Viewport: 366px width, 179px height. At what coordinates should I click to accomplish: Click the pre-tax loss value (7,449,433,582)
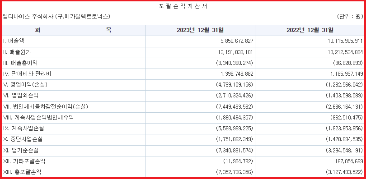point(235,107)
